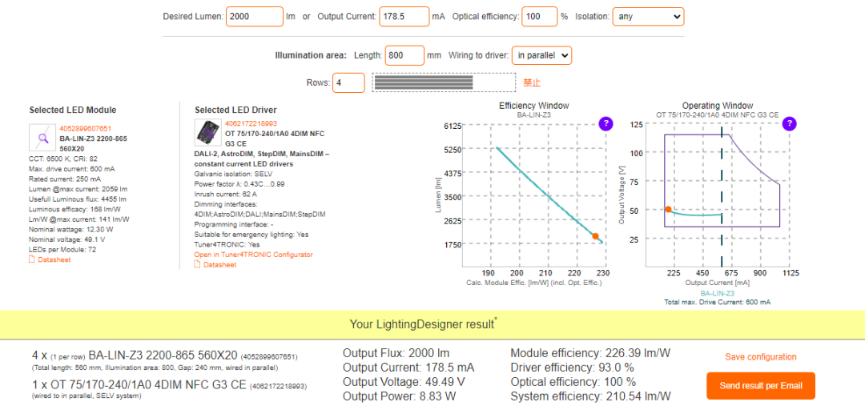Click the rows layout preview diagram
This screenshot has height=406, width=865.
pos(444,82)
